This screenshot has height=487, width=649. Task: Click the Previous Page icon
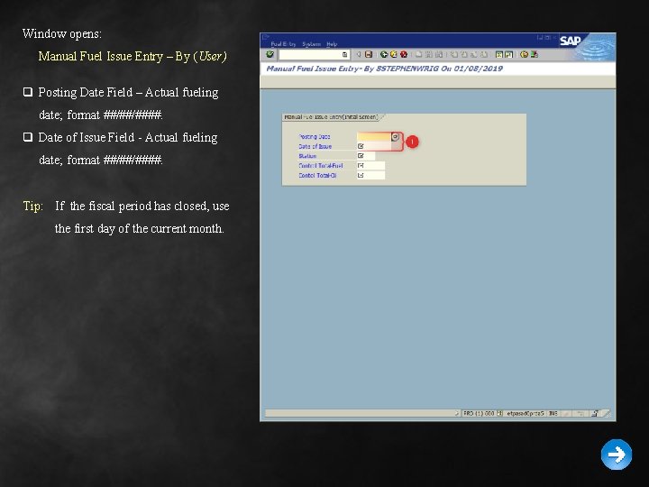[x=464, y=54]
